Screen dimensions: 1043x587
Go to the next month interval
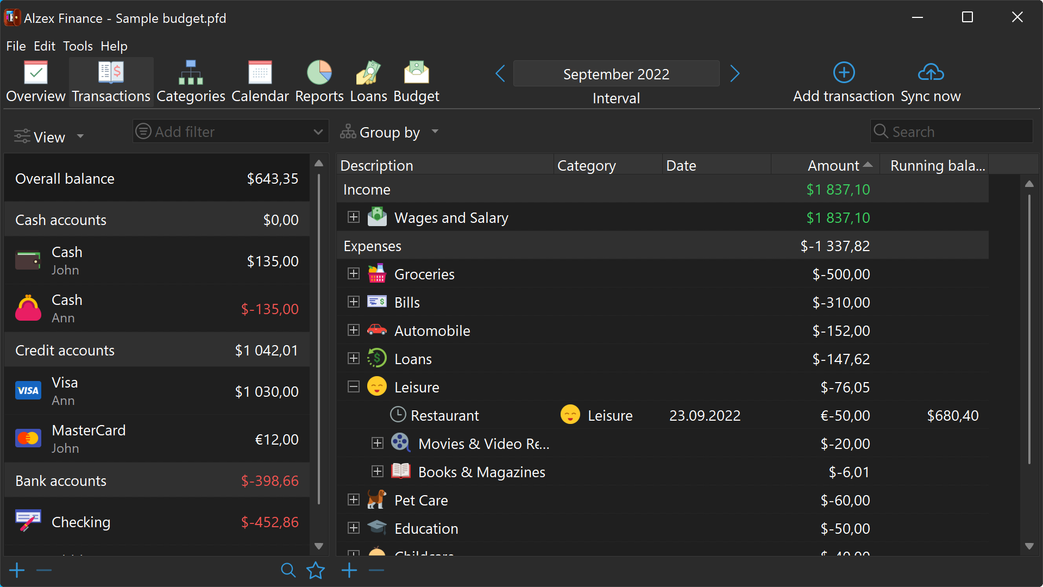735,73
